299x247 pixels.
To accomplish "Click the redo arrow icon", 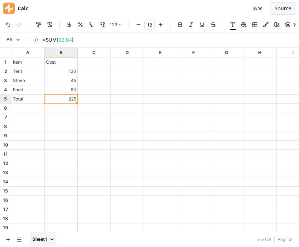I will (x=19, y=25).
